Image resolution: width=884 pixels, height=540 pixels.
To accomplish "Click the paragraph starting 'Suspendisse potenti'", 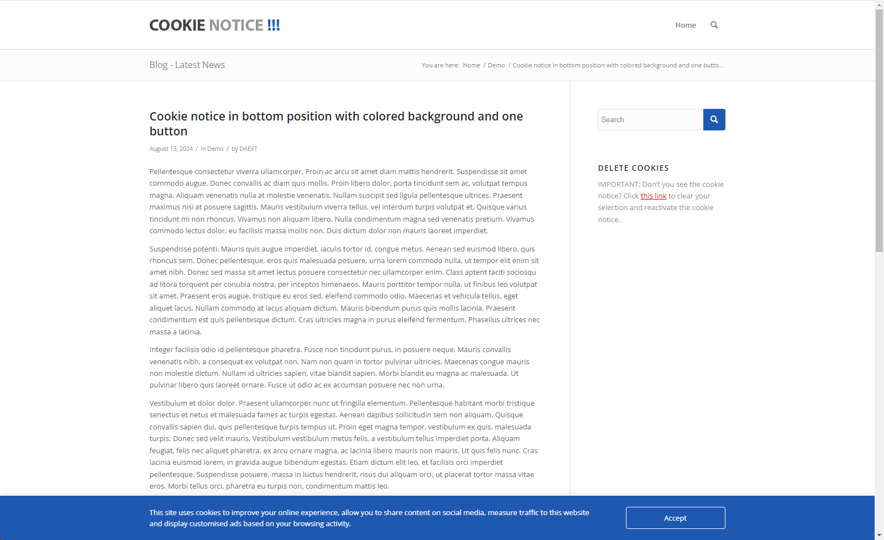I will click(x=345, y=290).
